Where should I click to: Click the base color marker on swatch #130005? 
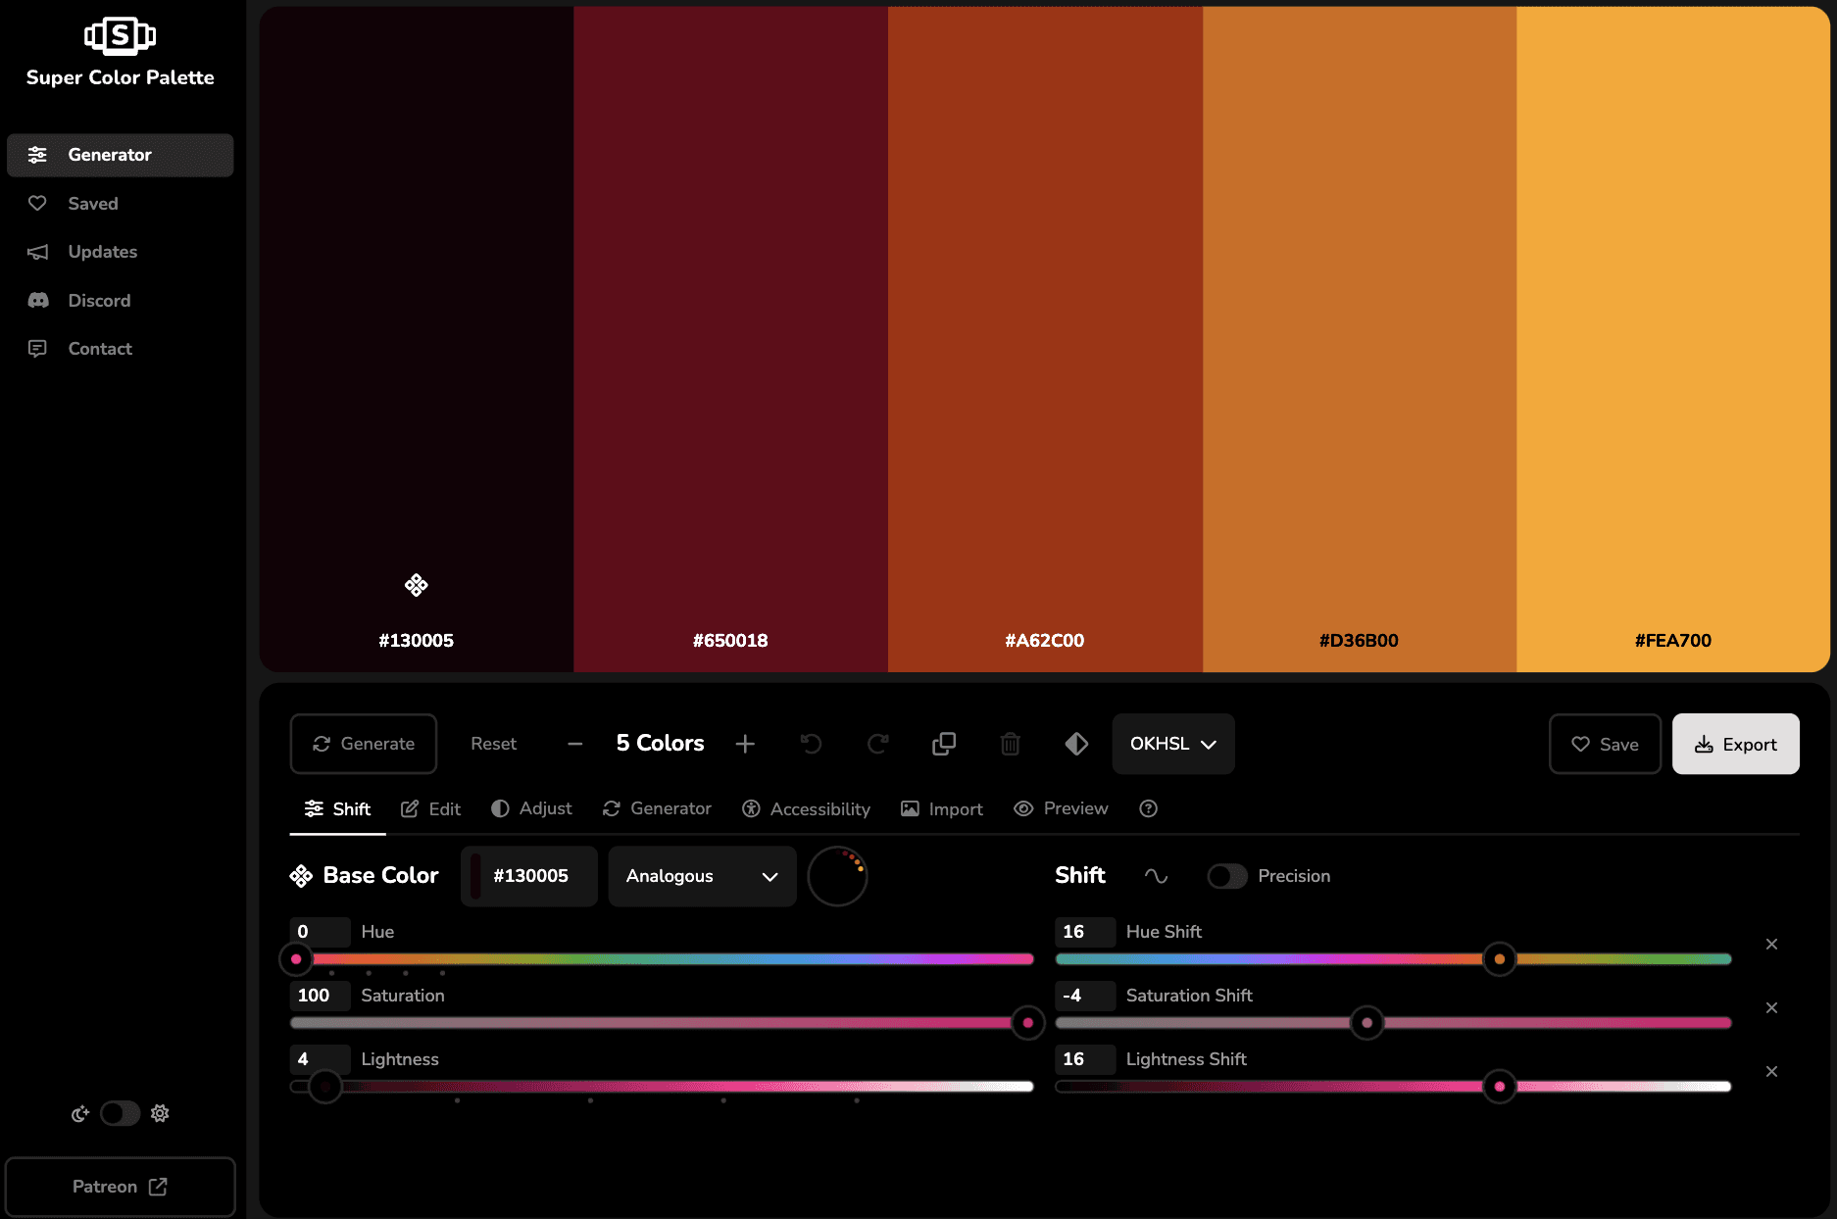click(416, 585)
